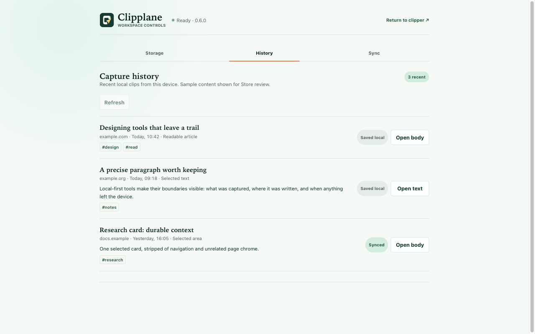Select the #notes tag

[109, 207]
